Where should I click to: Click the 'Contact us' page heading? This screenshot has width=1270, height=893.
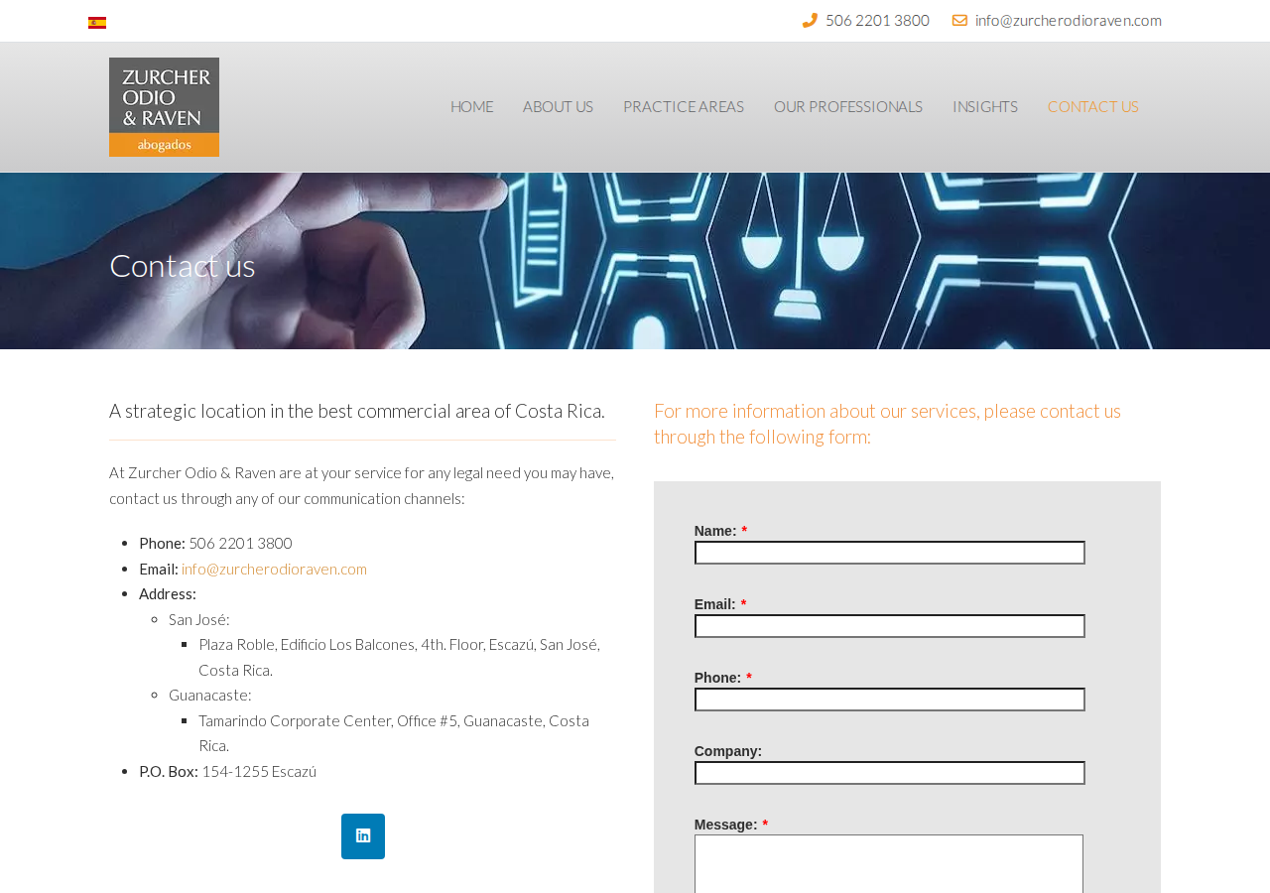(x=183, y=266)
